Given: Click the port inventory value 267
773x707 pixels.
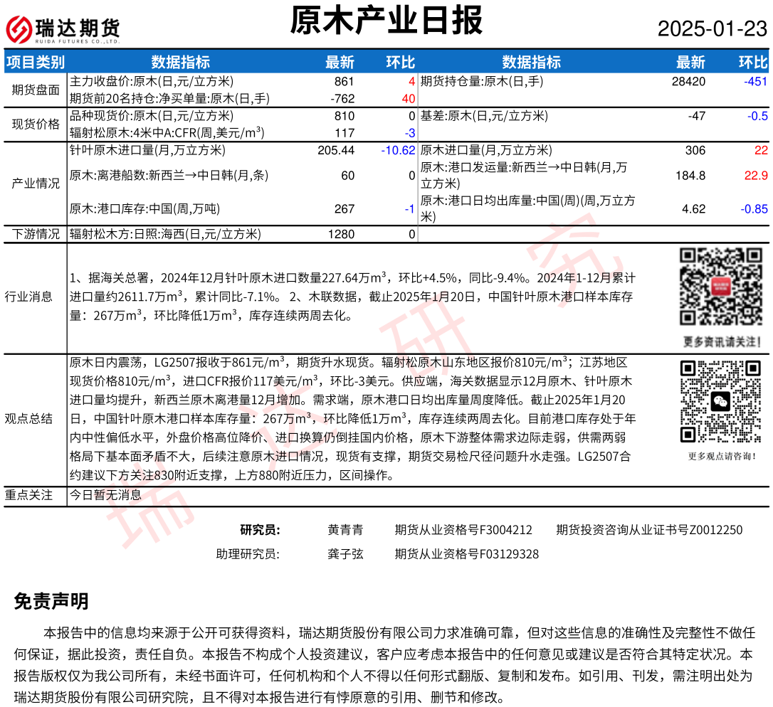Looking at the screenshot, I should tap(345, 209).
